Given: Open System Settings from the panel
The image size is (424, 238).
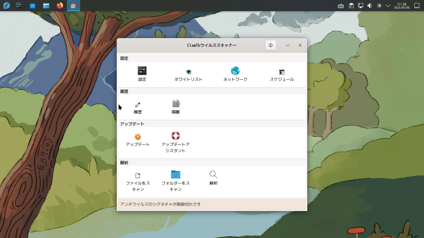Looking at the screenshot, I should [19, 6].
